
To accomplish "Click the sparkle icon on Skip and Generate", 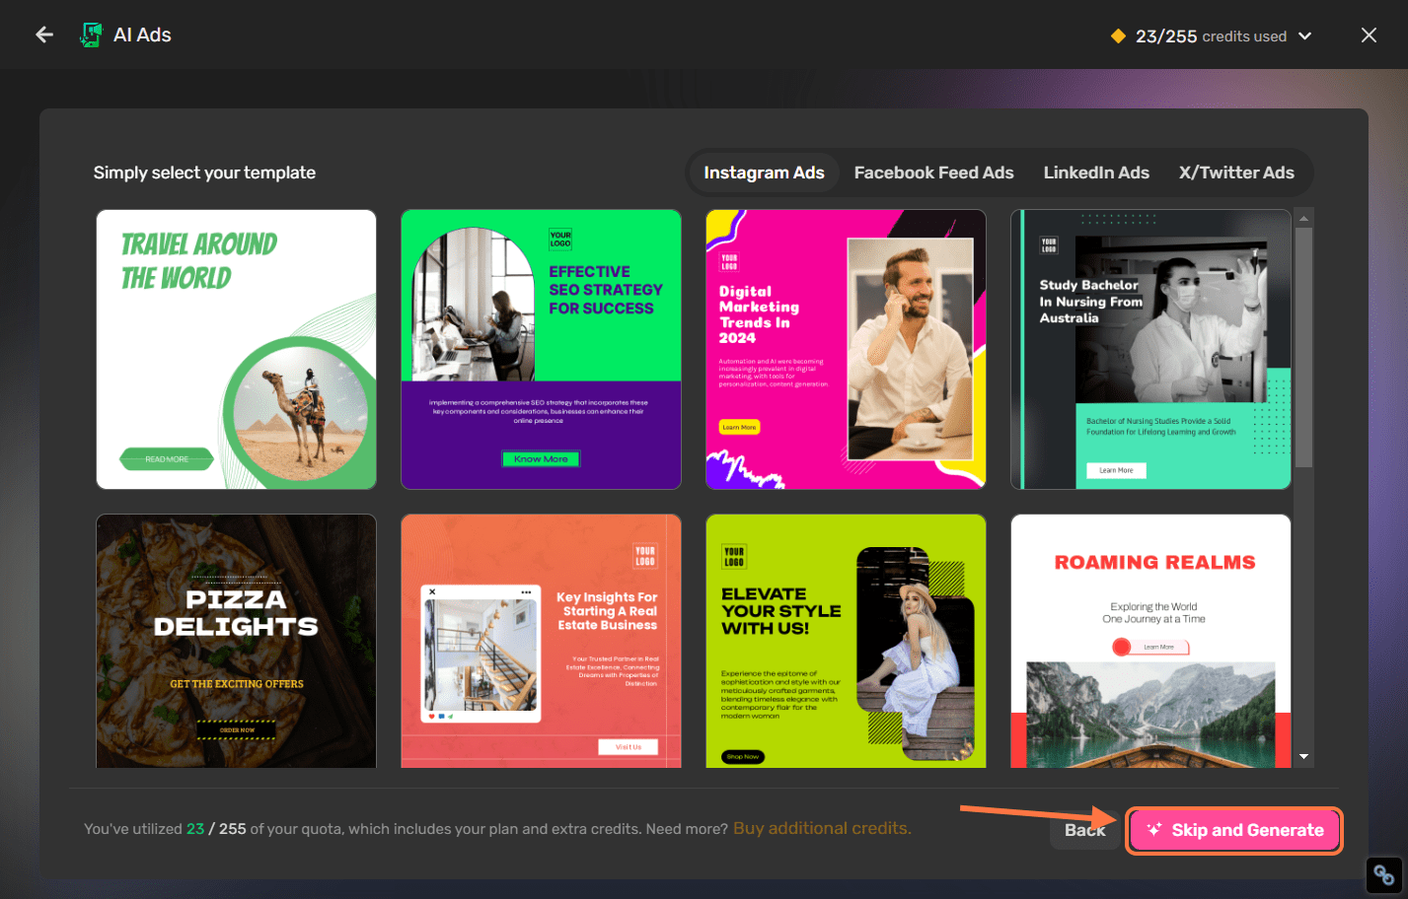I will click(x=1156, y=830).
